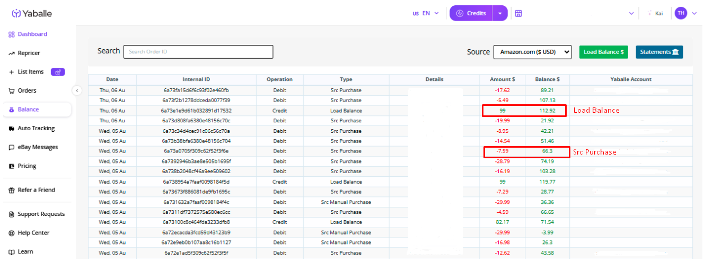Click the Yaballe logo icon
The image size is (704, 262).
(16, 13)
